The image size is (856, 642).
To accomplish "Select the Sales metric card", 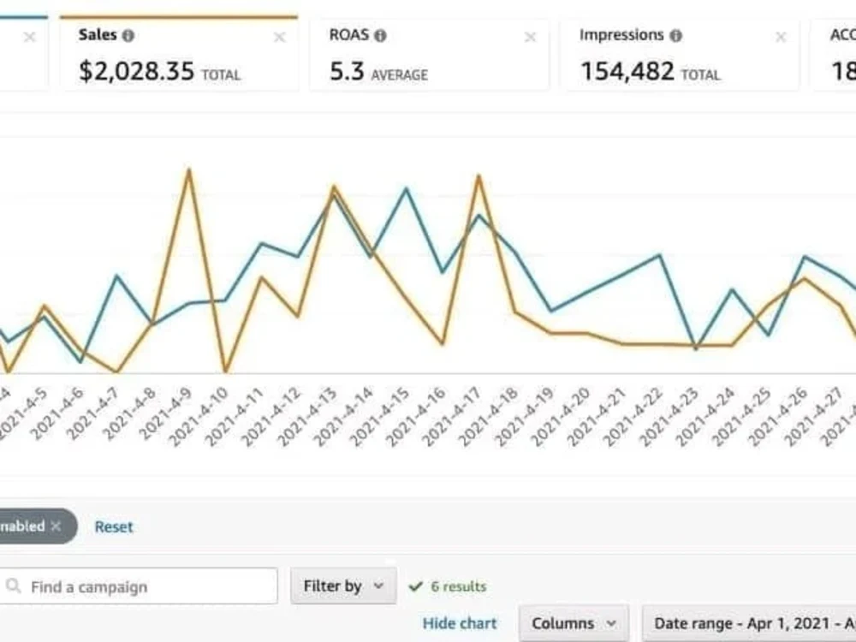I will [179, 55].
